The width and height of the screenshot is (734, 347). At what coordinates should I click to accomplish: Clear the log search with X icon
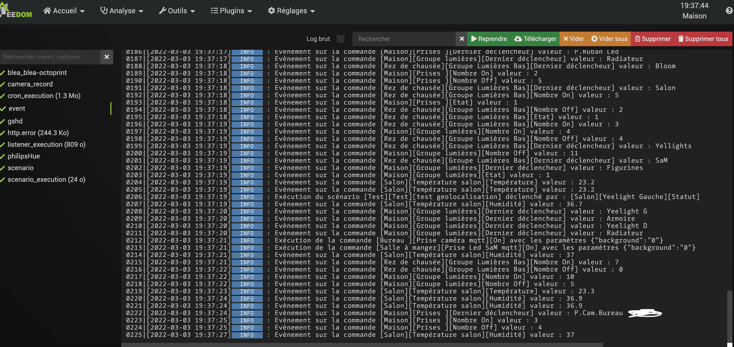click(462, 39)
